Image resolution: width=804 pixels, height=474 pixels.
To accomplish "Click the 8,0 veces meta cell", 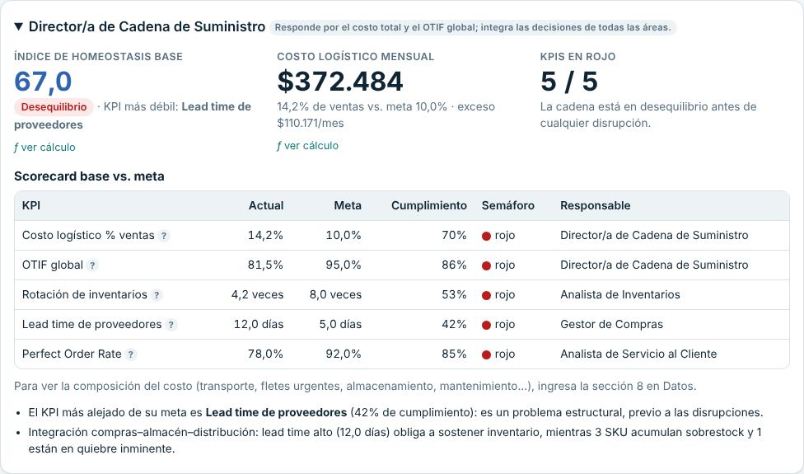I will (x=335, y=295).
